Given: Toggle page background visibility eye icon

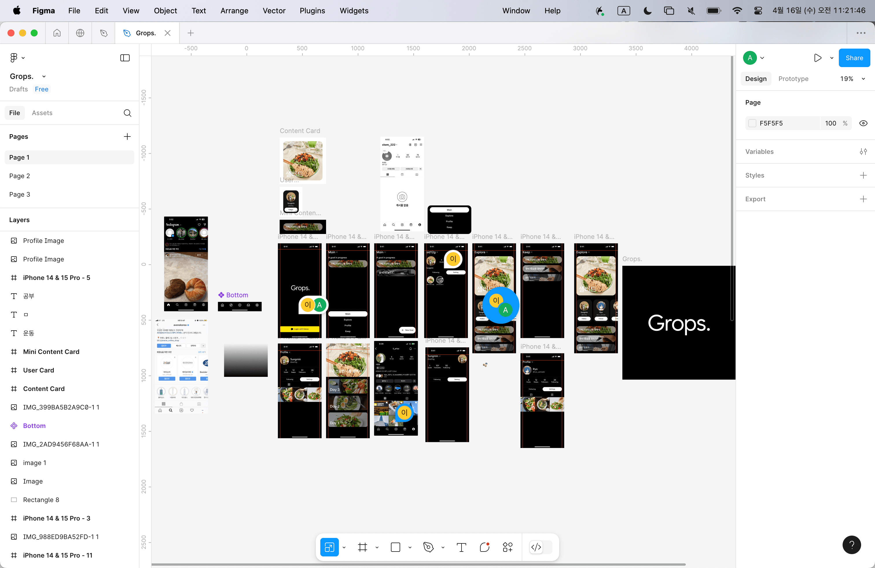Looking at the screenshot, I should 863,123.
